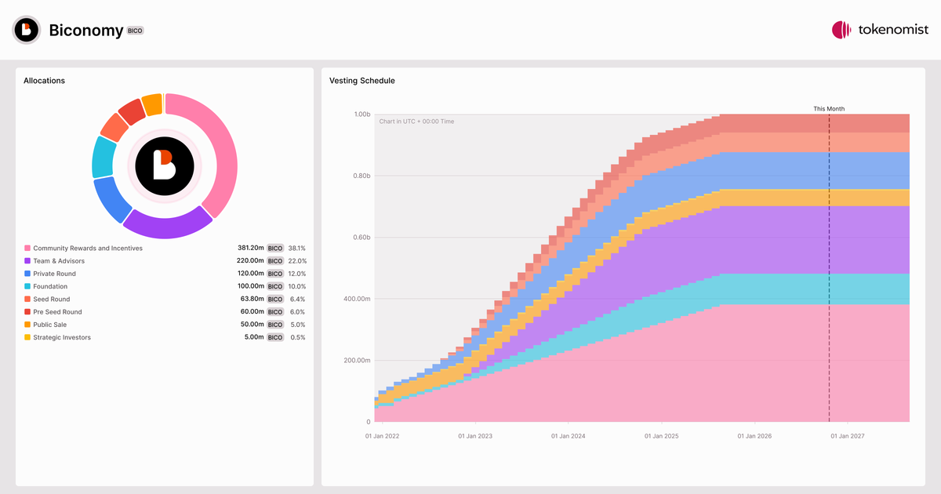Viewport: 941px width, 494px height.
Task: Select the Community Rewards and Incentives color swatch
Action: [x=27, y=249]
